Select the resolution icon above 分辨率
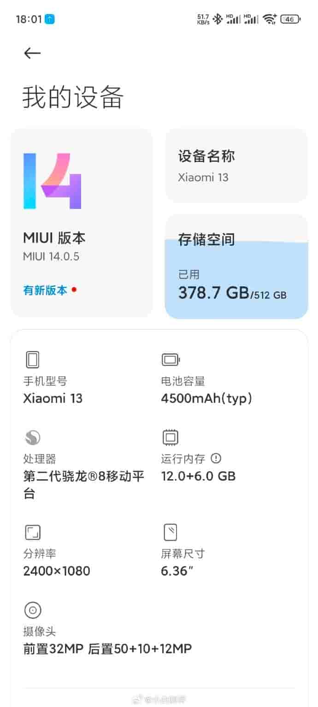318x707 pixels. [x=32, y=531]
